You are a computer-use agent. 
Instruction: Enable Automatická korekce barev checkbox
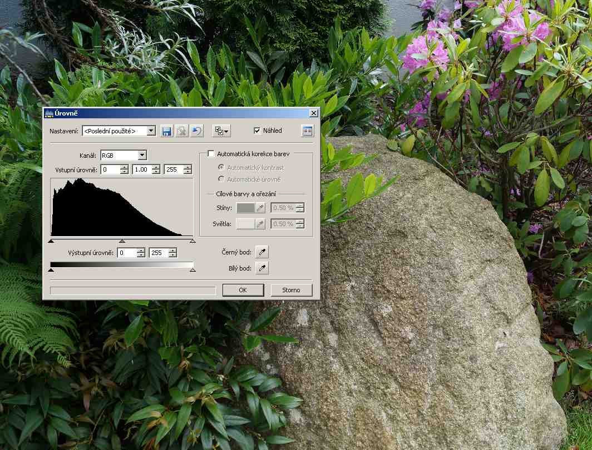211,154
